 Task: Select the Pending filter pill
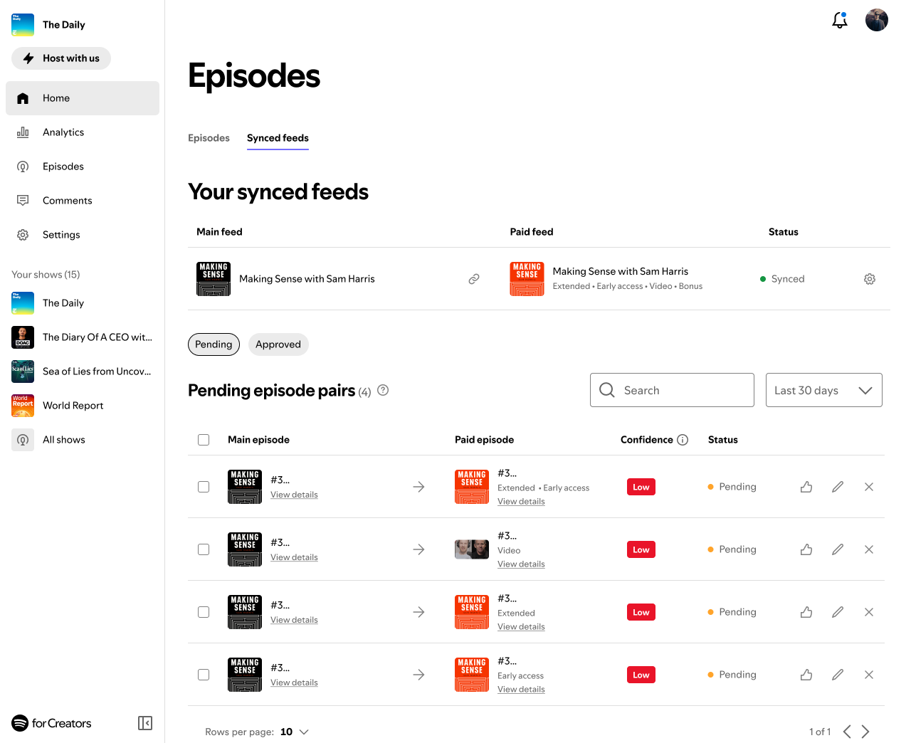pos(214,344)
